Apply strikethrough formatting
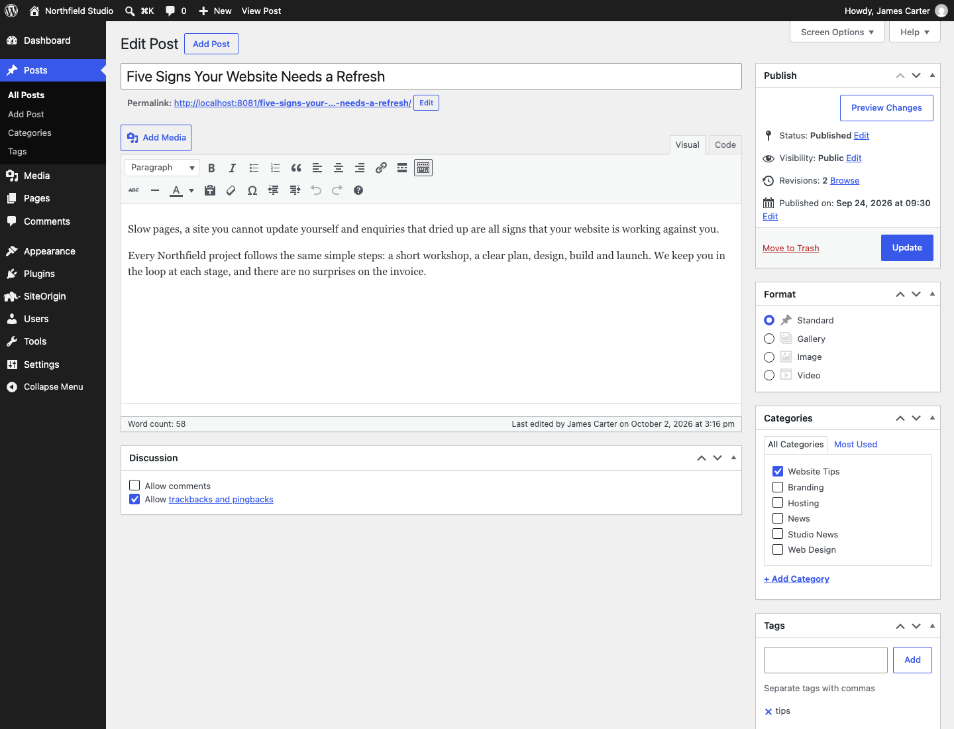Image resolution: width=954 pixels, height=729 pixels. click(x=134, y=190)
